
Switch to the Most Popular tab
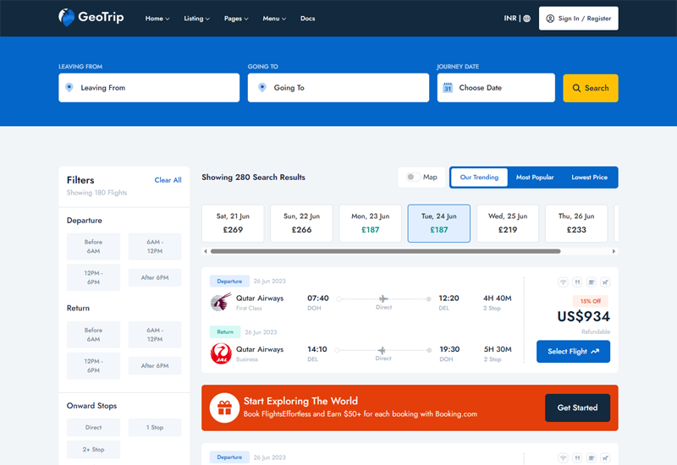(535, 178)
